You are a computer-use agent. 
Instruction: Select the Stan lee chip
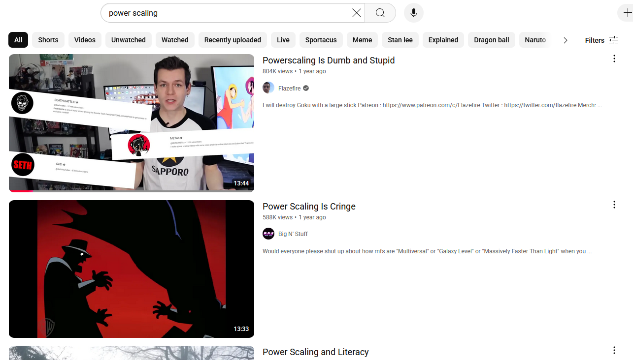pyautogui.click(x=400, y=40)
